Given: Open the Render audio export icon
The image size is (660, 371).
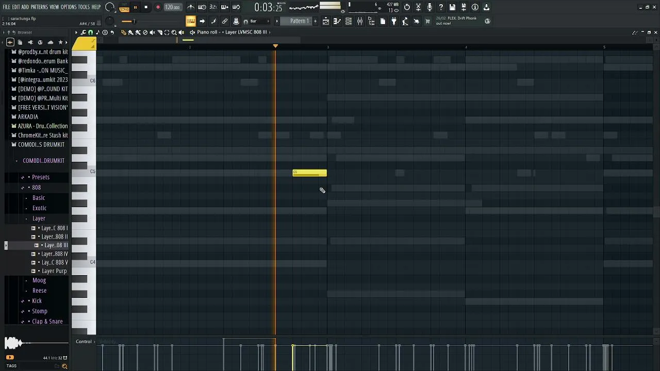Looking at the screenshot, I should click(x=464, y=7).
